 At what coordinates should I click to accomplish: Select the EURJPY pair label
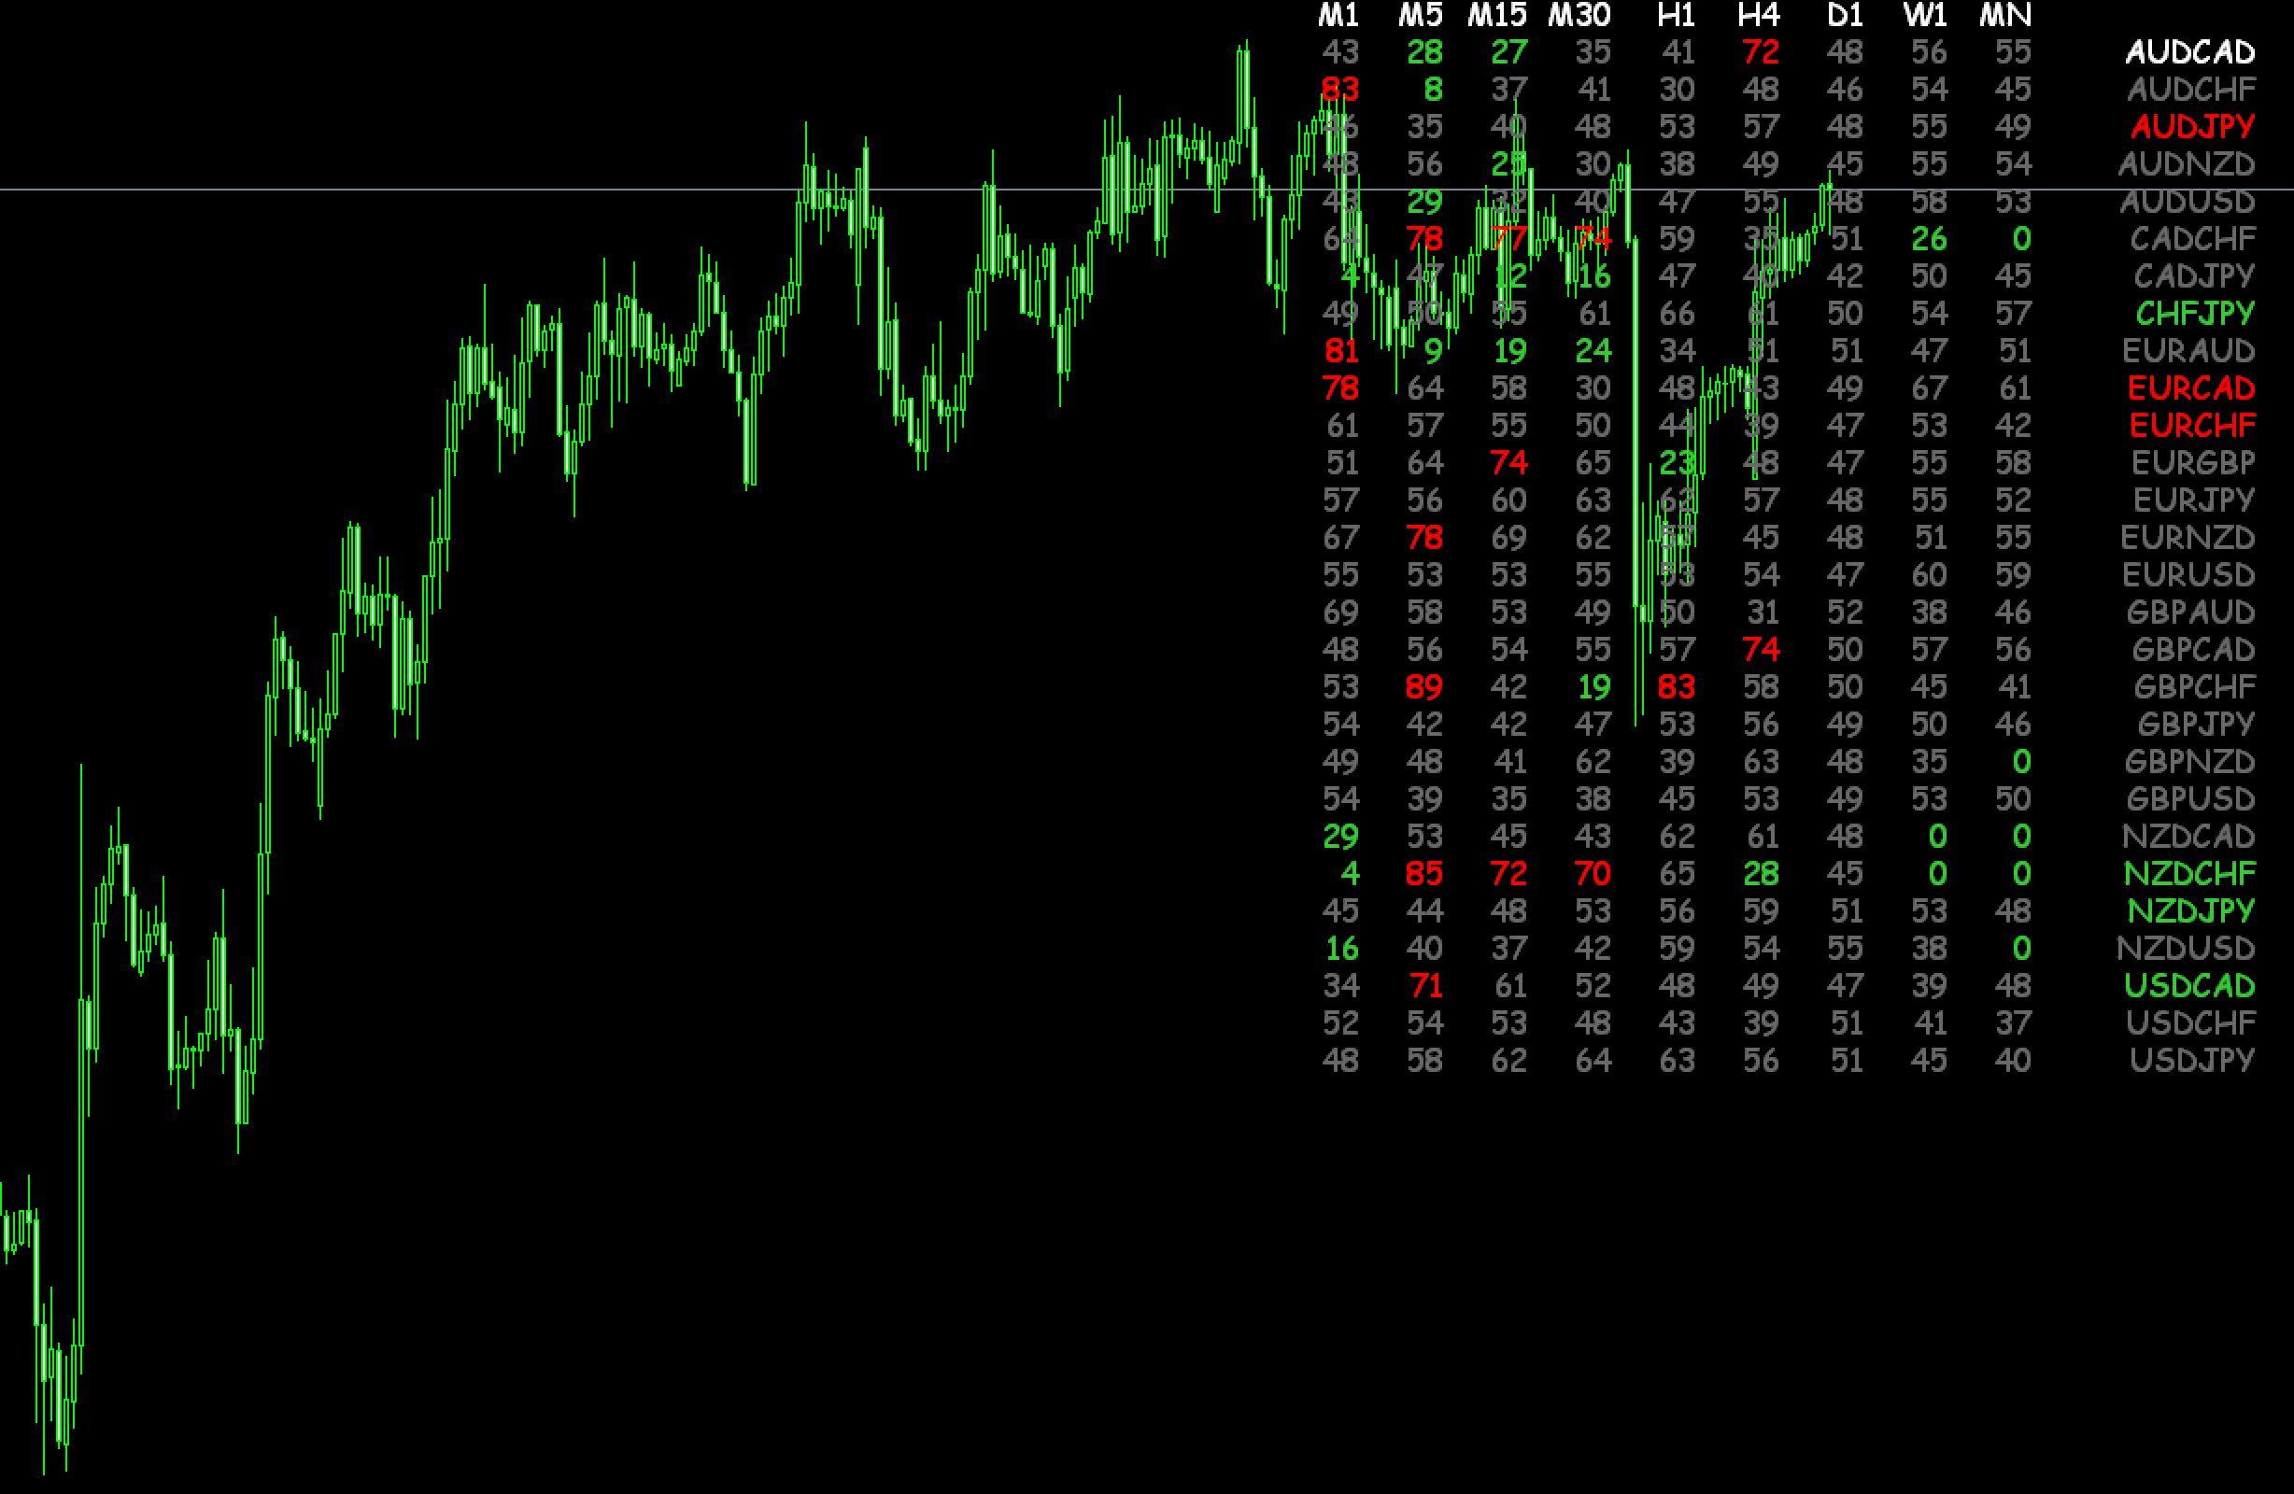(x=2194, y=500)
